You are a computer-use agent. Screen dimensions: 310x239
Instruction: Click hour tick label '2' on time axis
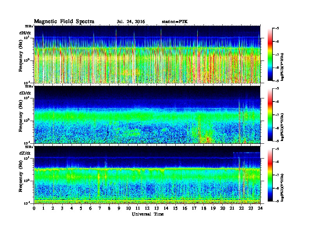point(53,209)
